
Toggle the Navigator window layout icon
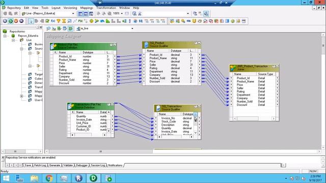click(x=80, y=14)
